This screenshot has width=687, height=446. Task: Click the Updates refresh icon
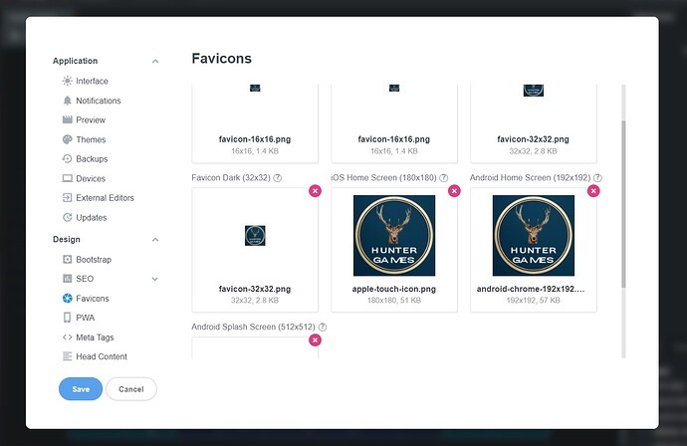67,217
